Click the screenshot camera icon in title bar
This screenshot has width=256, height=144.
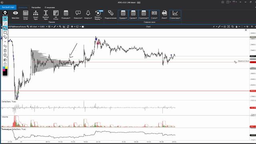click(222, 2)
